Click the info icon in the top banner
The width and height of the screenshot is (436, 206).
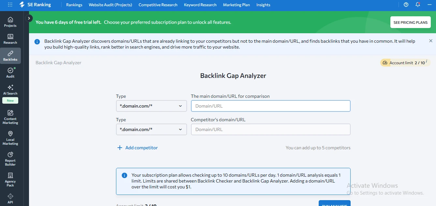(37, 42)
